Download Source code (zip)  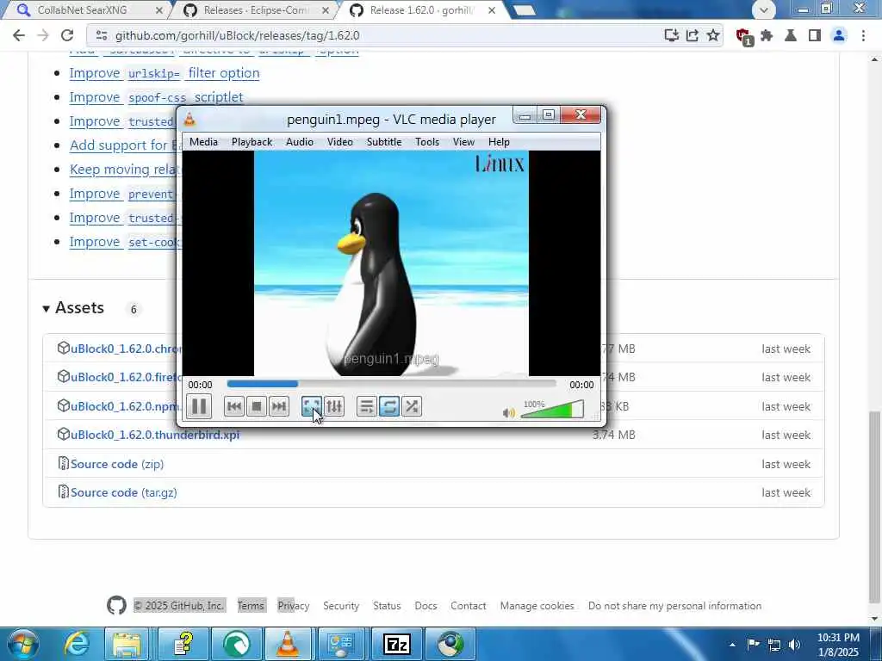[117, 464]
